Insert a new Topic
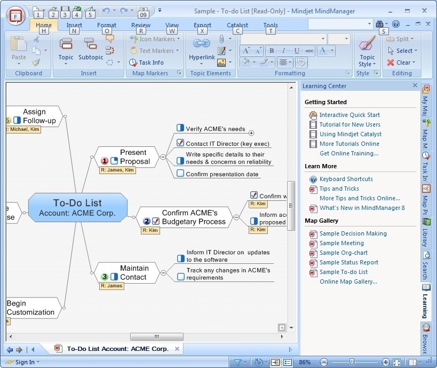437x368 pixels. point(66,50)
